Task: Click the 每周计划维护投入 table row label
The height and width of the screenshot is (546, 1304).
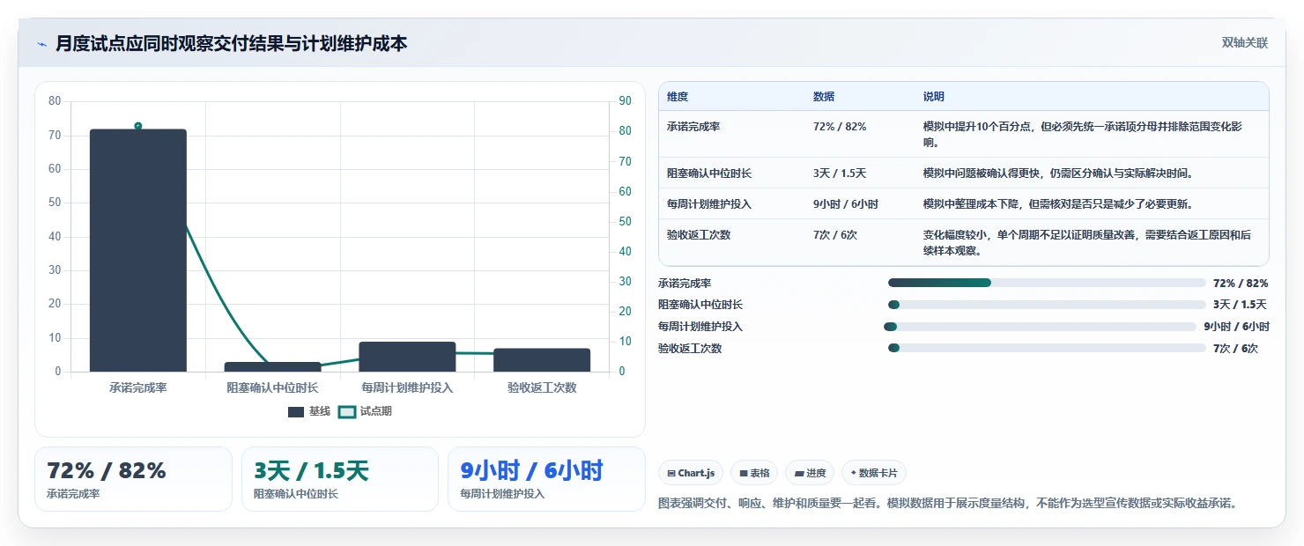Action: point(709,203)
